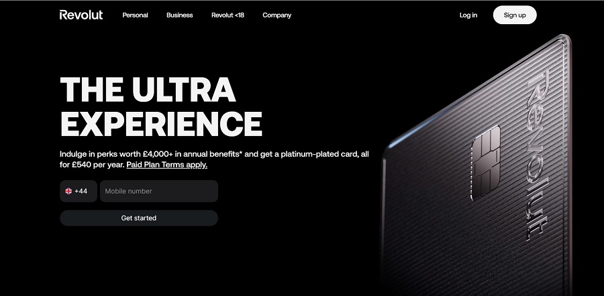Click the Log in link

pos(468,15)
